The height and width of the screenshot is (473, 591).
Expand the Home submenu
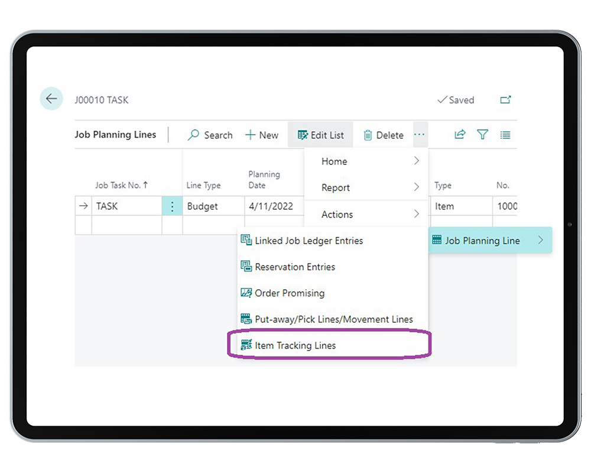[366, 161]
